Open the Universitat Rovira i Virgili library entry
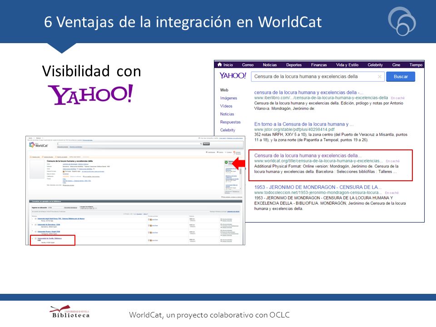Screen dimensions: 436x327 [49, 231]
